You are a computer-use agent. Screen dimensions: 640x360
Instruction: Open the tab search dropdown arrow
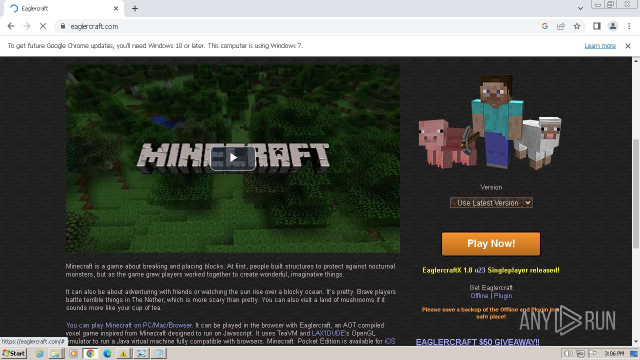580,8
